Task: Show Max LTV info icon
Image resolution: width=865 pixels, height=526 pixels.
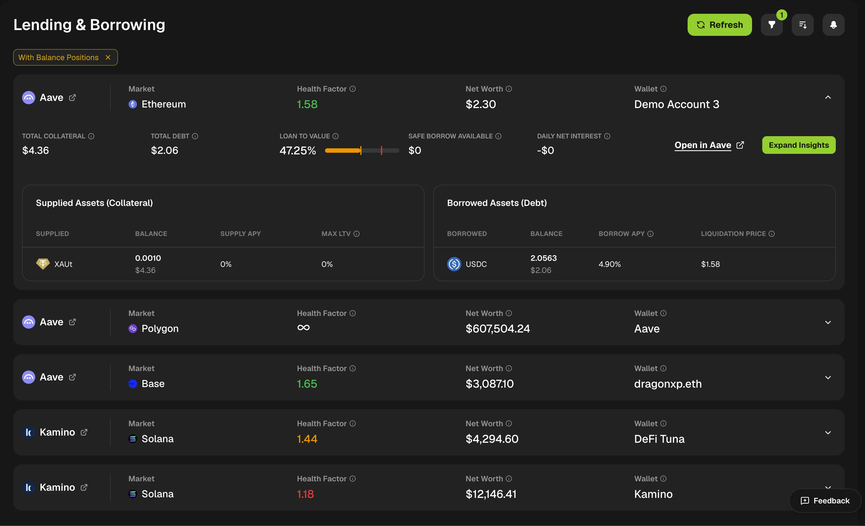Action: tap(356, 234)
